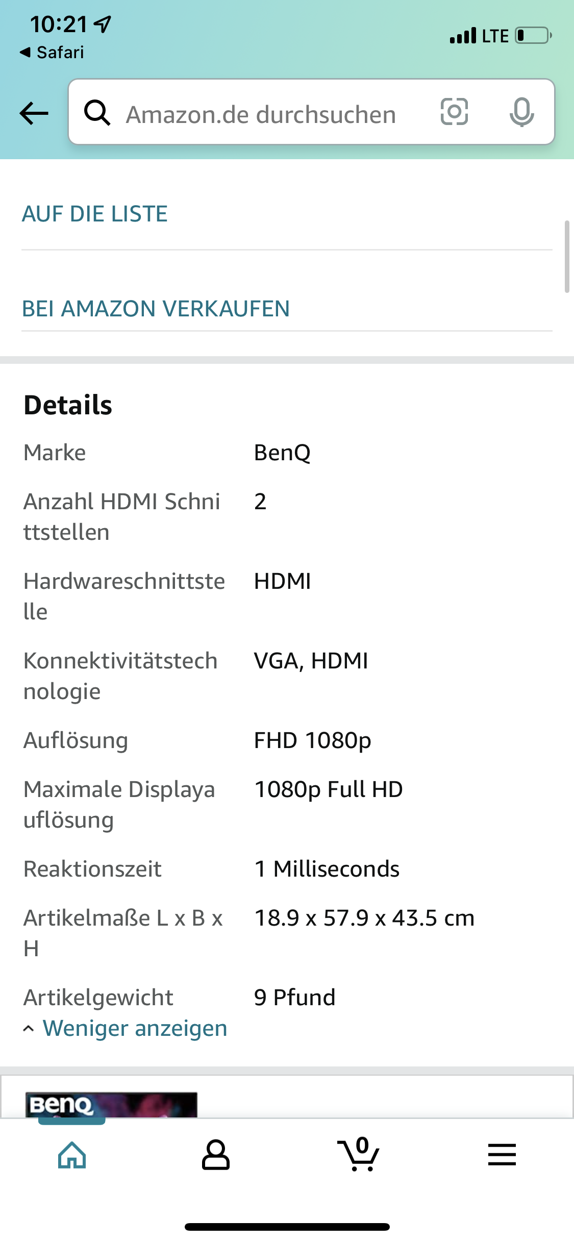
Task: Tap the Details section heading
Action: 68,405
